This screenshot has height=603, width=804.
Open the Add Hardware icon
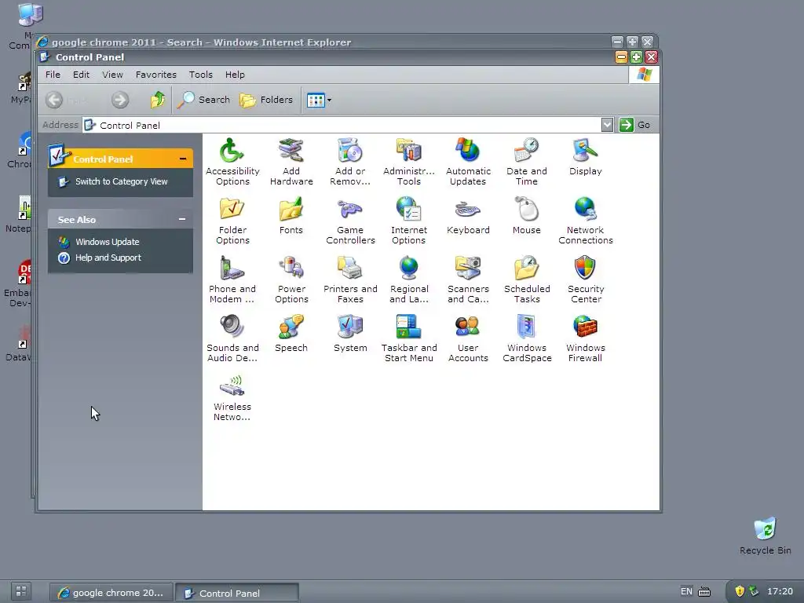coord(291,162)
